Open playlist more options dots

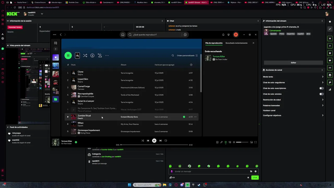point(107,55)
